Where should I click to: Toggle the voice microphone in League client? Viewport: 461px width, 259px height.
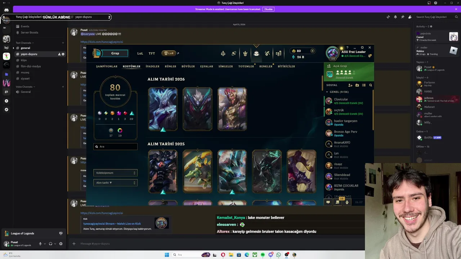click(x=347, y=202)
